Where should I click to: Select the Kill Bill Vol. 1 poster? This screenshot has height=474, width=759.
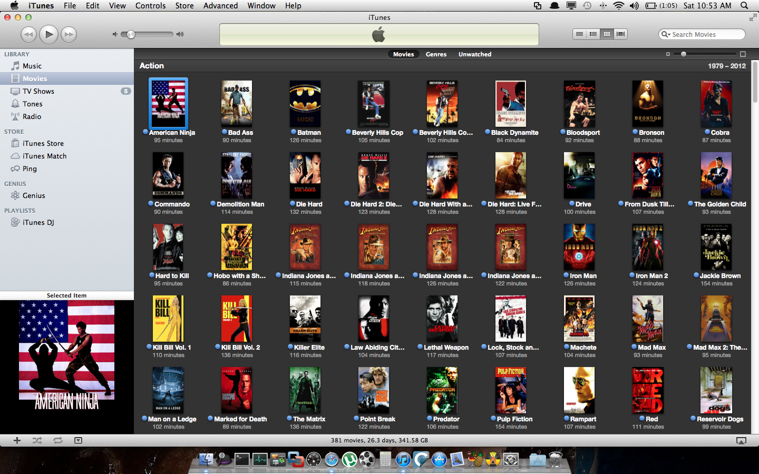tap(168, 319)
